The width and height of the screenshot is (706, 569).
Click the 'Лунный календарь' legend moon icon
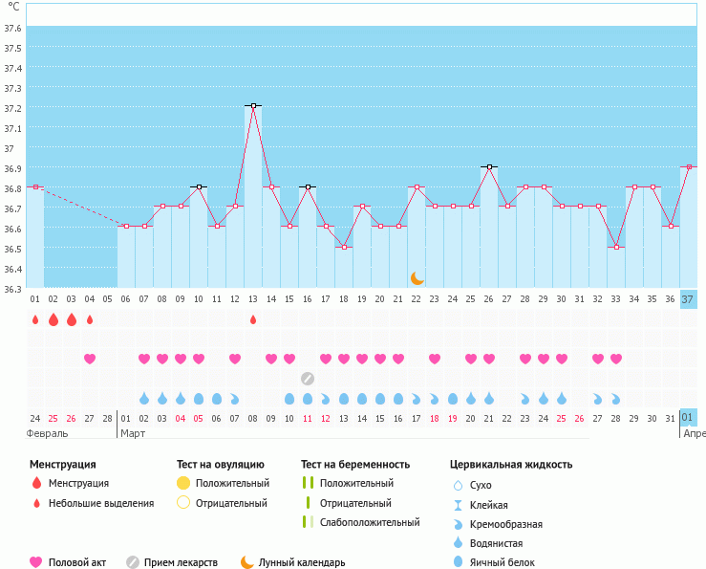[247, 562]
